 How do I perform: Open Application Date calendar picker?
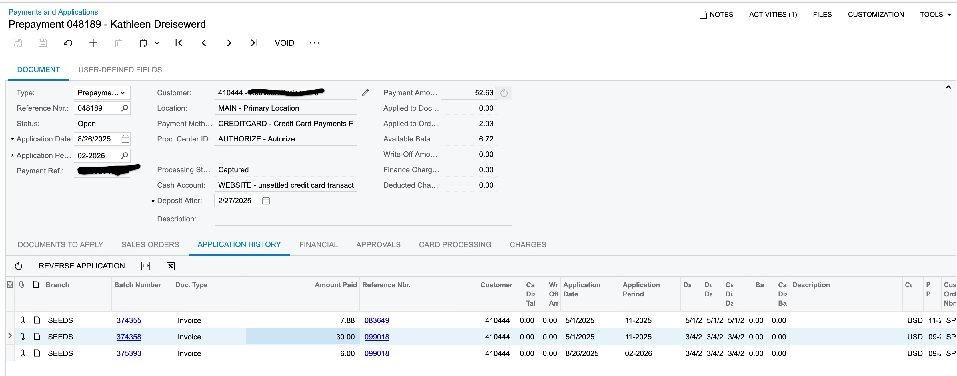pyautogui.click(x=125, y=139)
